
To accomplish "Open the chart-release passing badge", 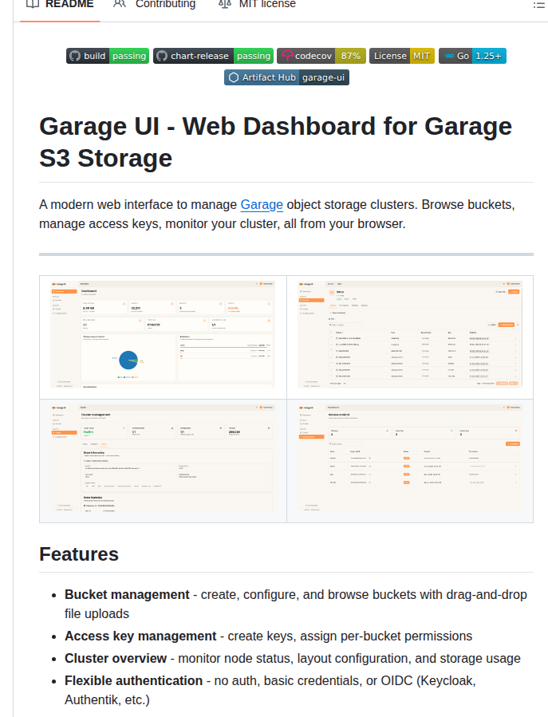I will (x=213, y=56).
